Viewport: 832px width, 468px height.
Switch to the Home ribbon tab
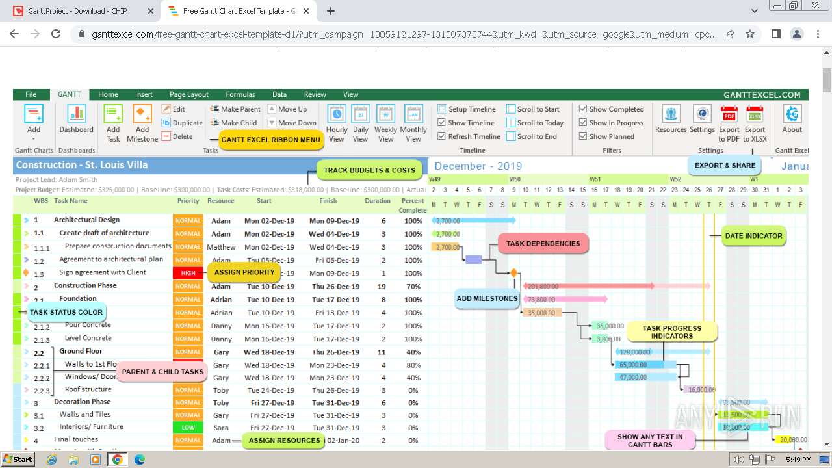108,94
